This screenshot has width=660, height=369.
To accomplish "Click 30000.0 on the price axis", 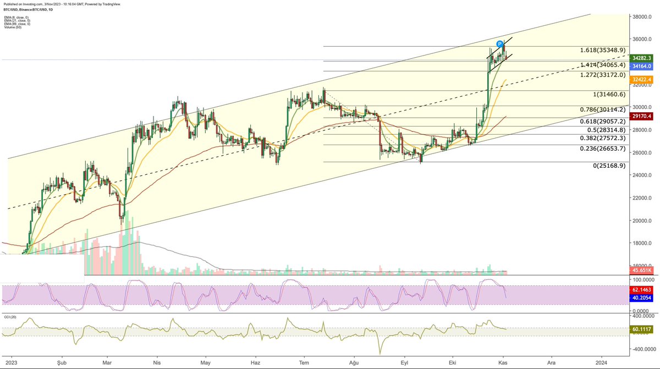I will point(643,107).
